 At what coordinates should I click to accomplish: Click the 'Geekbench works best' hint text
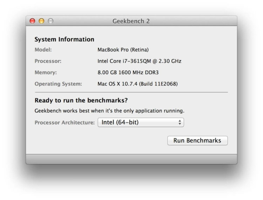(x=109, y=111)
